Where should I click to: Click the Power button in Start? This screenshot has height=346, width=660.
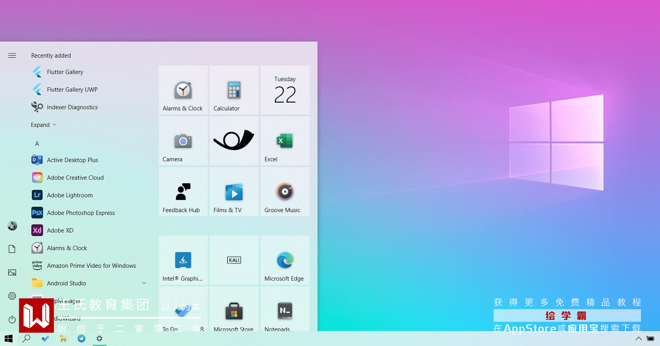coord(12,319)
